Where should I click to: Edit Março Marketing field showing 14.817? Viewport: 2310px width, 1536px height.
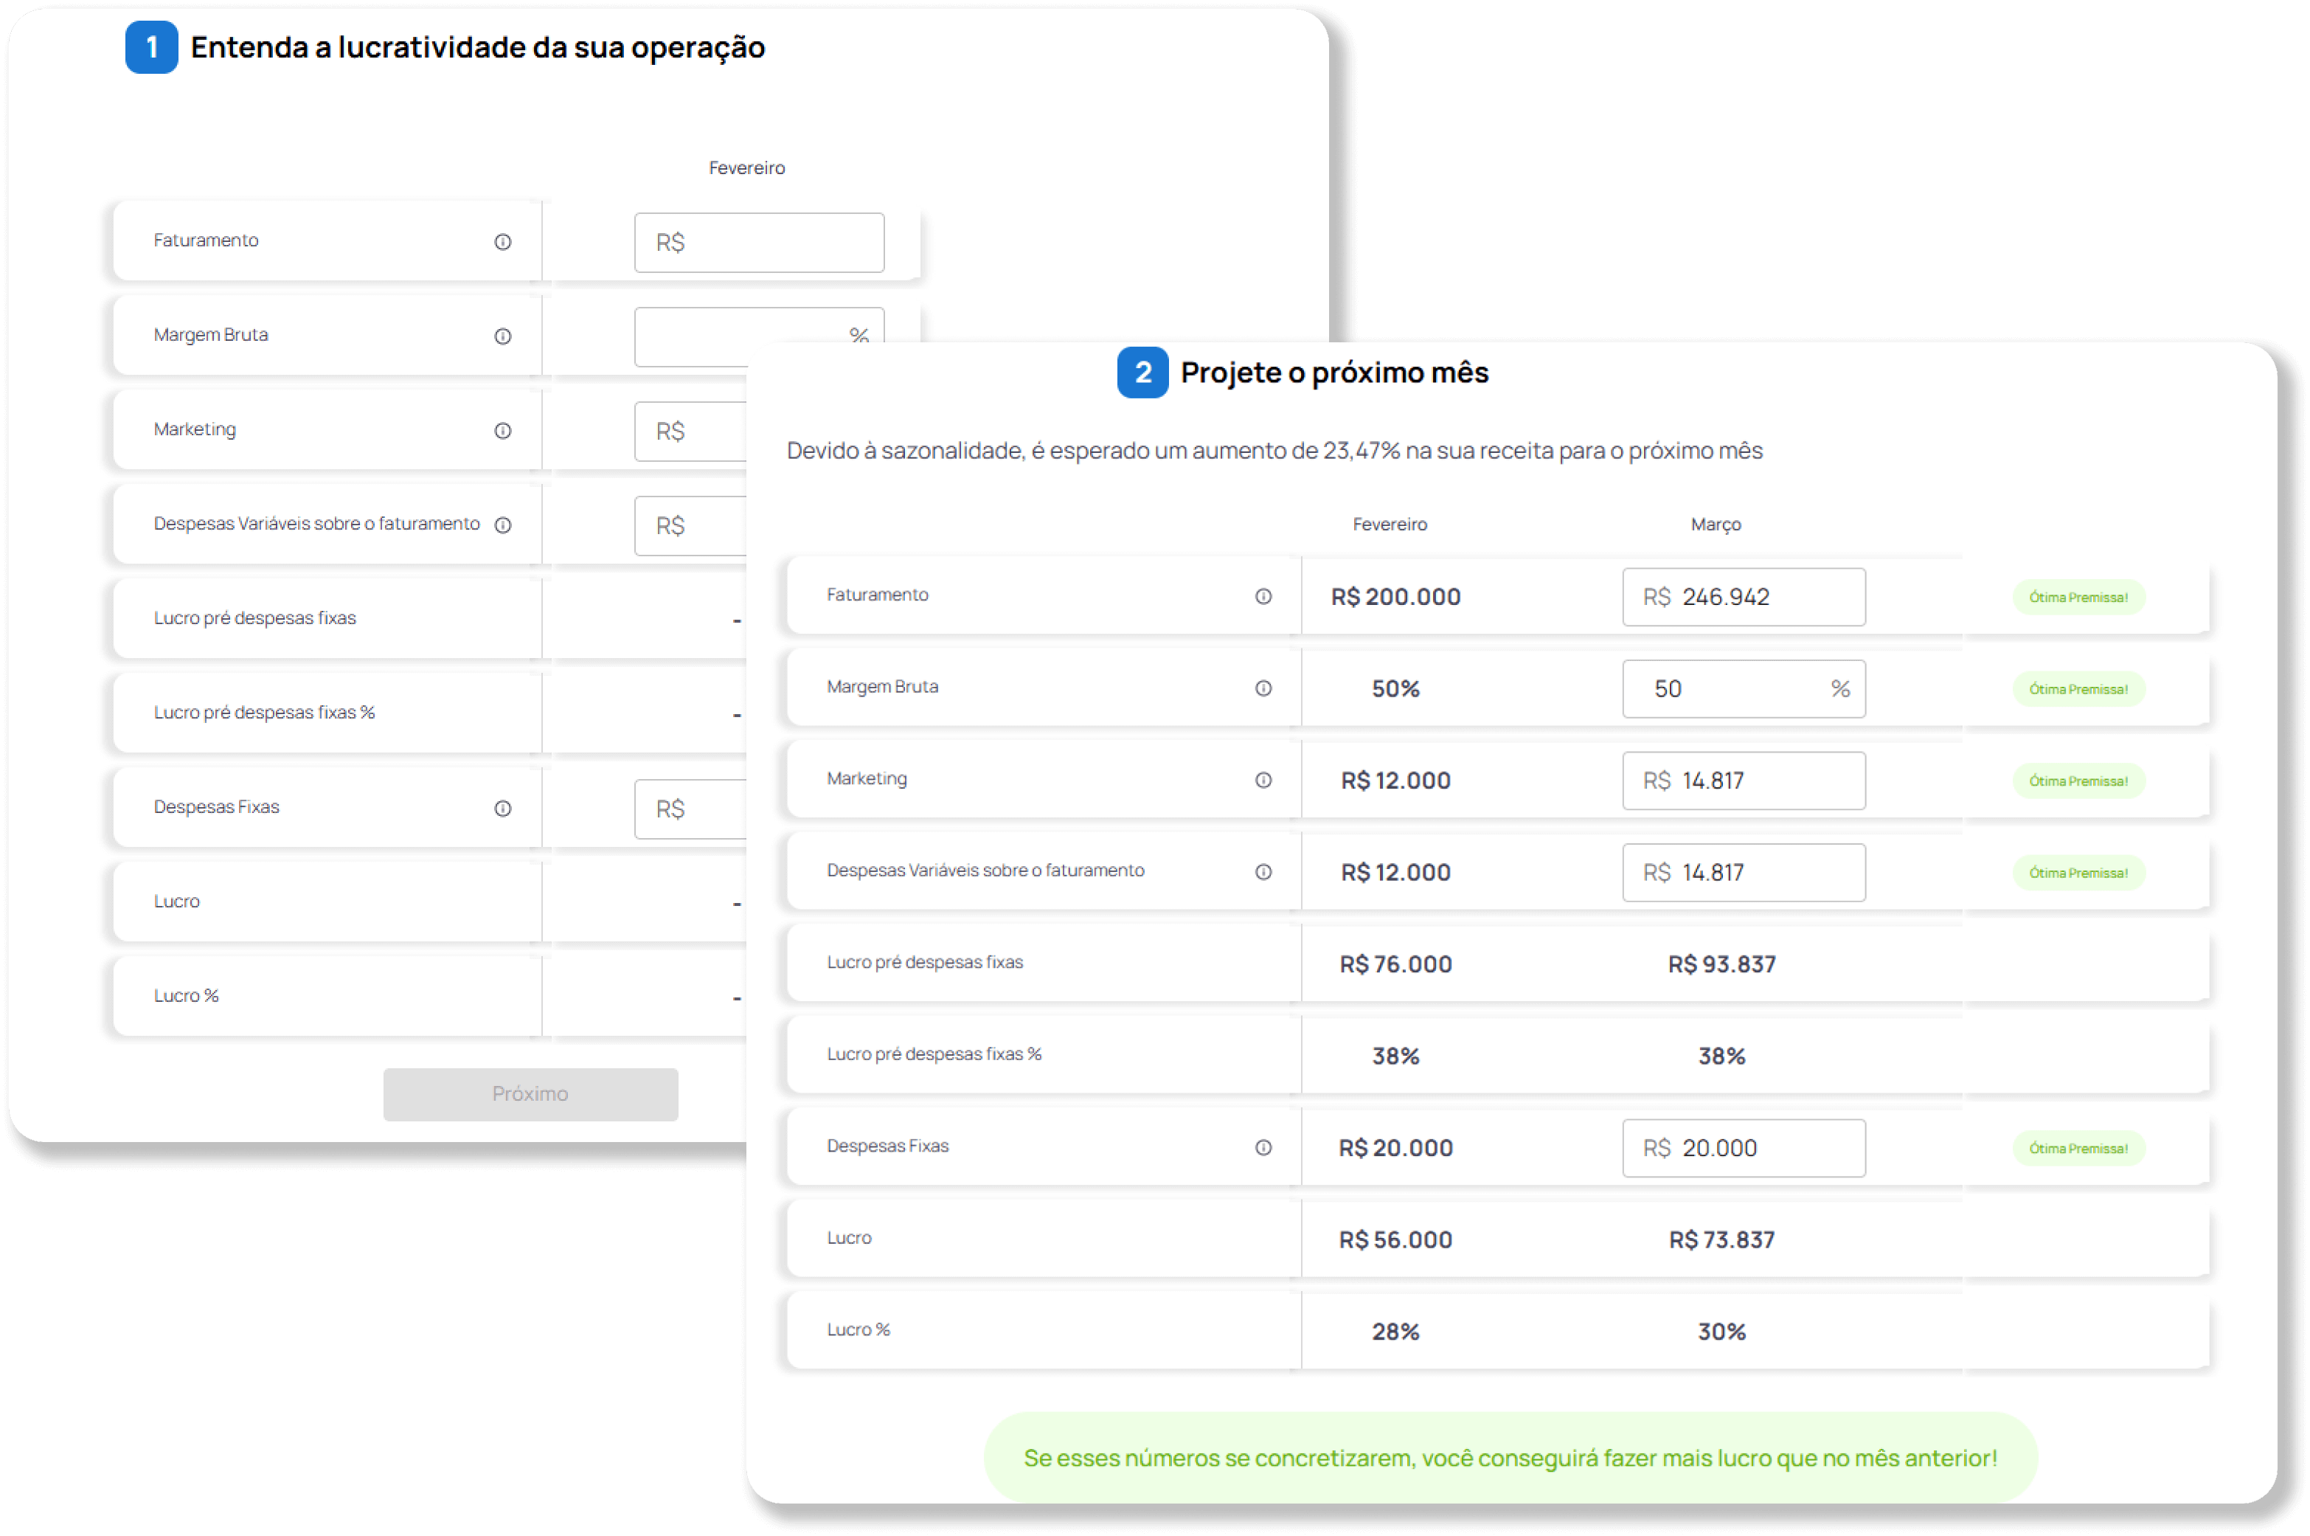(x=1743, y=781)
